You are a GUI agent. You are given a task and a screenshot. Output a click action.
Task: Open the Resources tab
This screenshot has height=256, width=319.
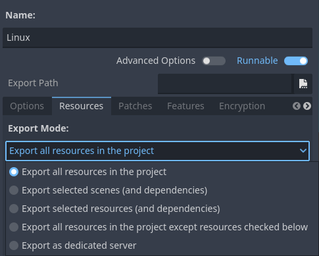click(82, 106)
